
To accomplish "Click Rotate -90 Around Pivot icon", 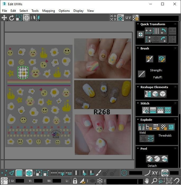I will tap(163, 31).
